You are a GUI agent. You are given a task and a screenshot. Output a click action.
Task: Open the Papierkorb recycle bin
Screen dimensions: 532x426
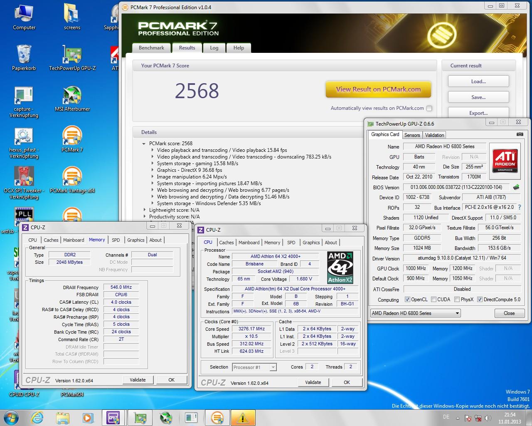(x=24, y=58)
